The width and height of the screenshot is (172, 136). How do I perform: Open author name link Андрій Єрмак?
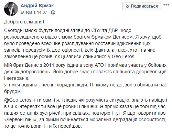37,6
